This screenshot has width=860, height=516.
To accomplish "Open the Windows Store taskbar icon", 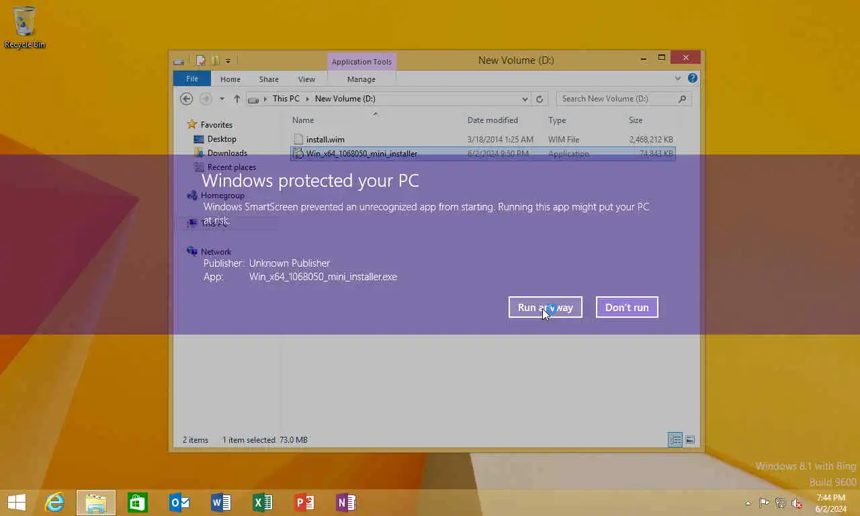I will point(138,503).
